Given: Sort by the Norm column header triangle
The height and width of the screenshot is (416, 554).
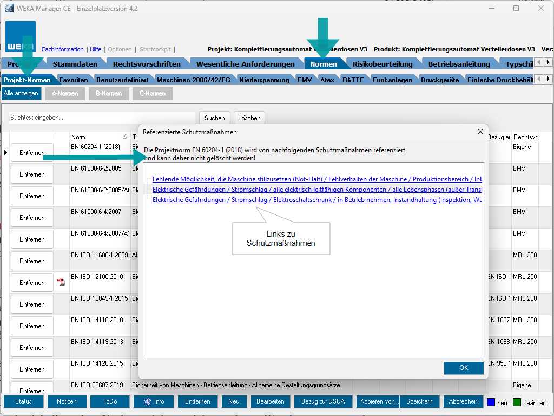Looking at the screenshot, I should pyautogui.click(x=126, y=137).
